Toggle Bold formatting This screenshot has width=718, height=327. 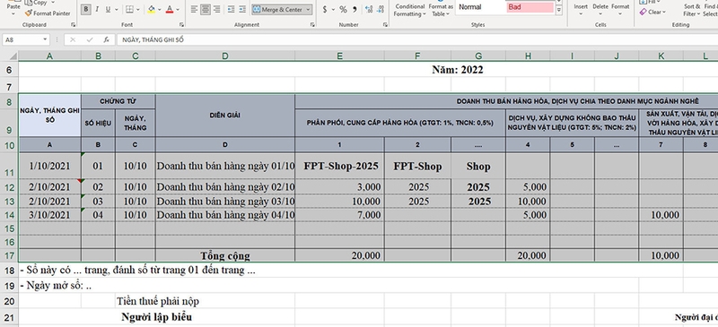click(85, 9)
